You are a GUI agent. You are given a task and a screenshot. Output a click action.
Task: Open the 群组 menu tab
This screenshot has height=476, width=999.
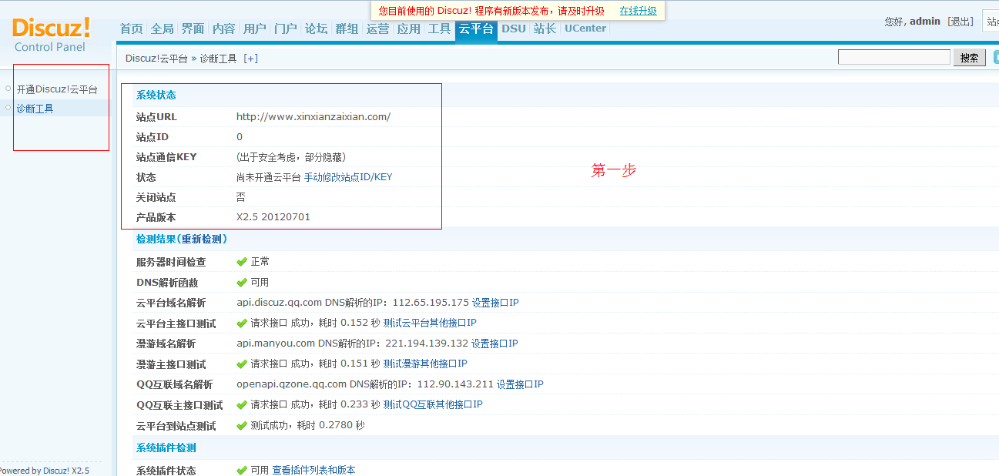coord(347,28)
